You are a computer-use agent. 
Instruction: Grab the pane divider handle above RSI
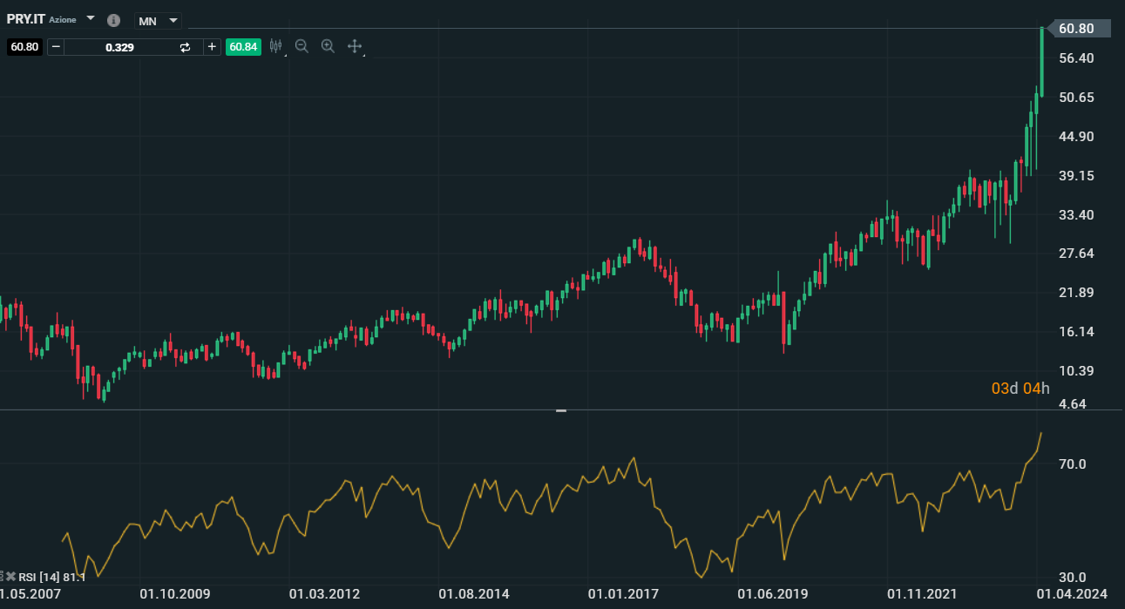point(561,410)
